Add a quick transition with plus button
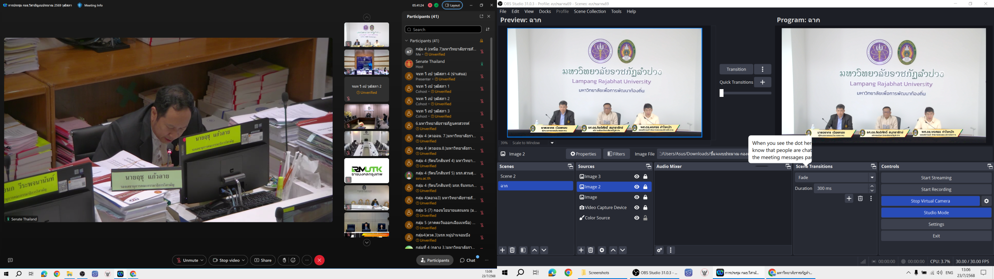994x279 pixels. (763, 82)
